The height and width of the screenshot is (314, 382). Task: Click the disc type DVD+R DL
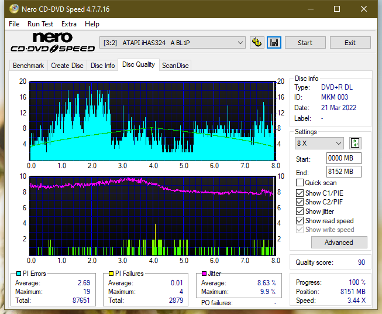coord(337,87)
